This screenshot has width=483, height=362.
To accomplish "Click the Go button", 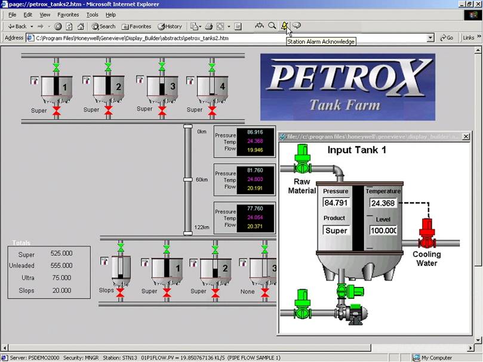I will (x=447, y=38).
